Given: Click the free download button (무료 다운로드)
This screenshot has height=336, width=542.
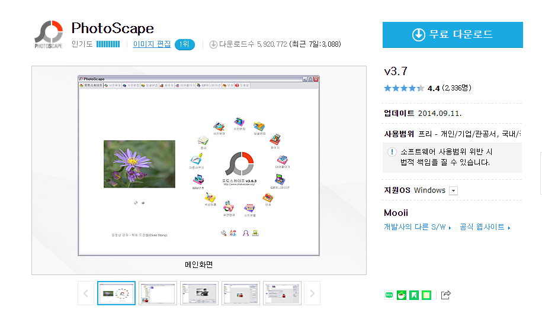Looking at the screenshot, I should [453, 34].
